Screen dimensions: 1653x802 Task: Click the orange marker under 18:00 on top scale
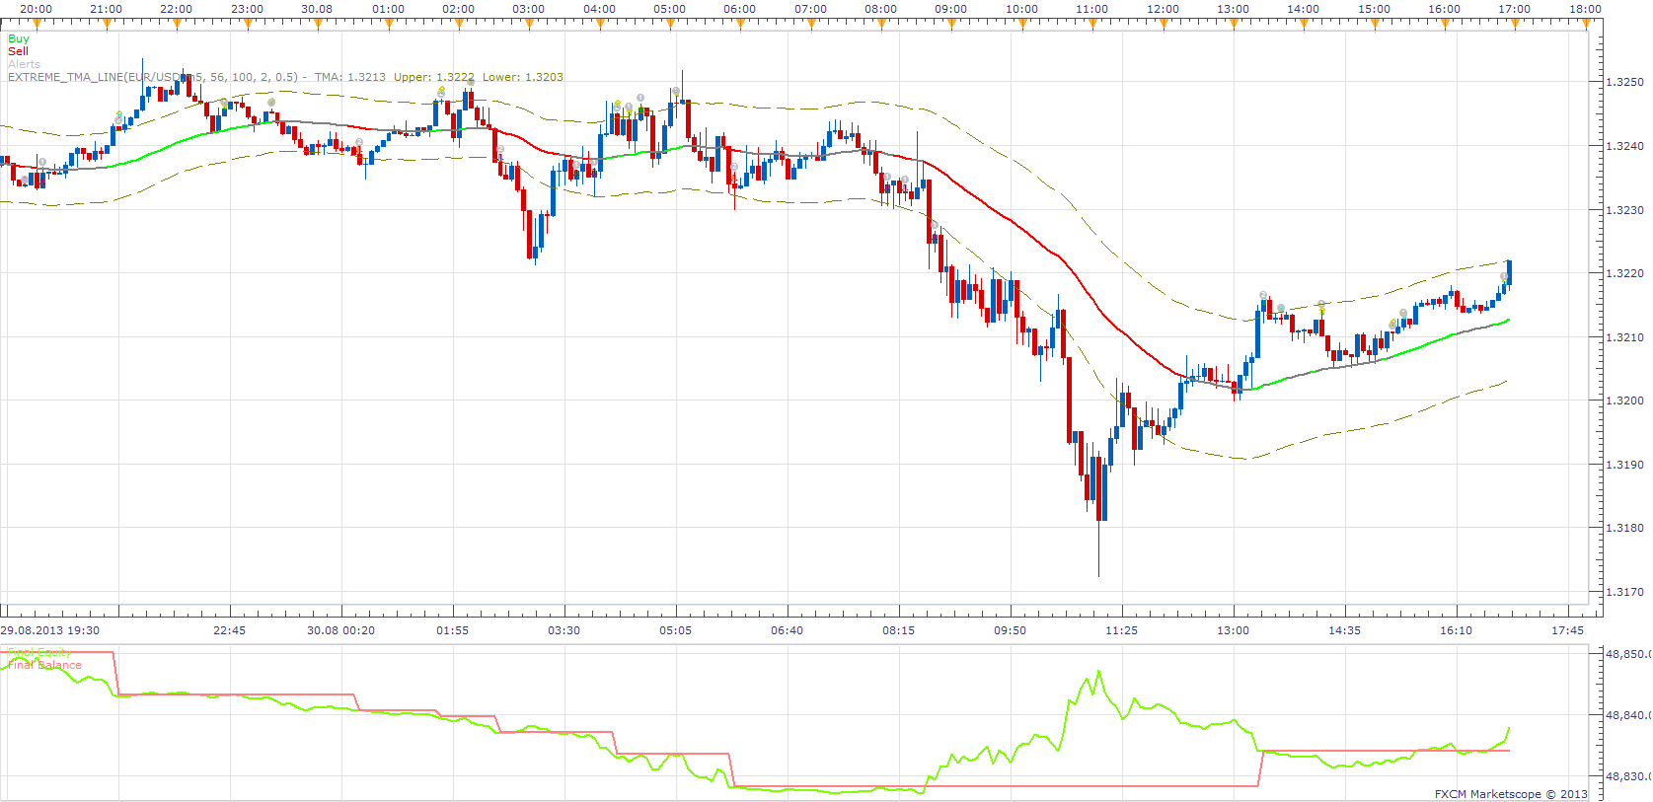point(1586,24)
